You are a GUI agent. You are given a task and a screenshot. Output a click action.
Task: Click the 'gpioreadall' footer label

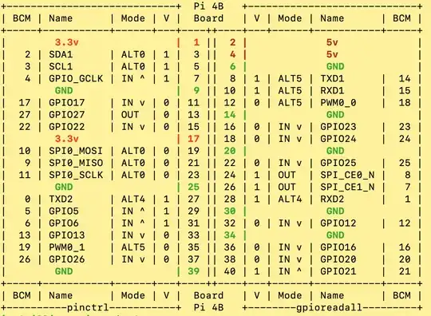[x=329, y=307]
